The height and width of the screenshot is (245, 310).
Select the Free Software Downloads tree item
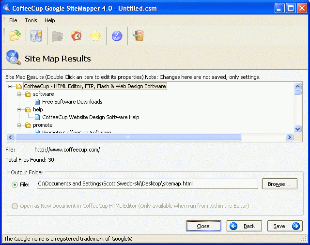[72, 102]
